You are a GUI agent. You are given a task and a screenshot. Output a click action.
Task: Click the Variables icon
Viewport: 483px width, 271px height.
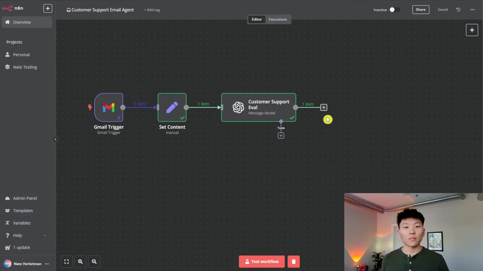point(8,223)
